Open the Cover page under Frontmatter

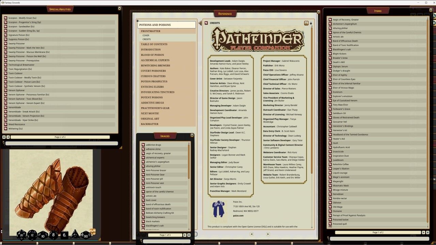[x=146, y=35]
